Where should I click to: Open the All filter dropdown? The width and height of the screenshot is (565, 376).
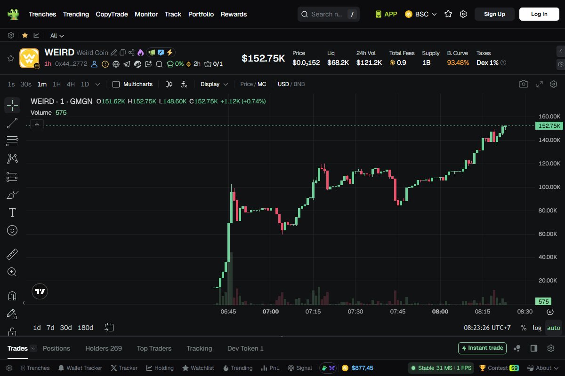point(57,36)
